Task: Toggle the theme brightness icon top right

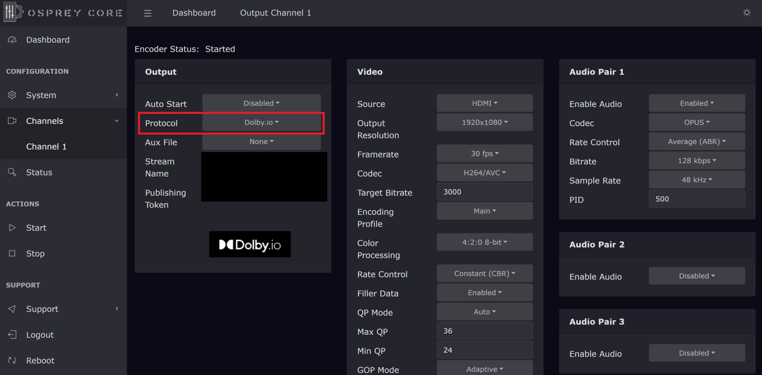Action: pyautogui.click(x=747, y=12)
